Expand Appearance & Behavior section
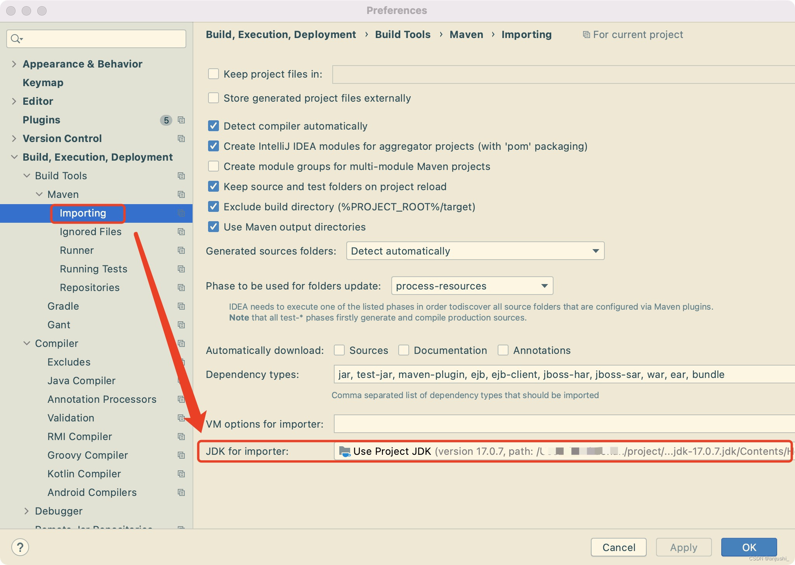Viewport: 795px width, 565px height. coord(14,64)
